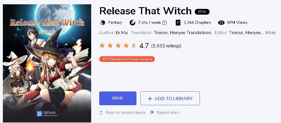
Task: Start reading with the READ button
Action: tap(118, 98)
